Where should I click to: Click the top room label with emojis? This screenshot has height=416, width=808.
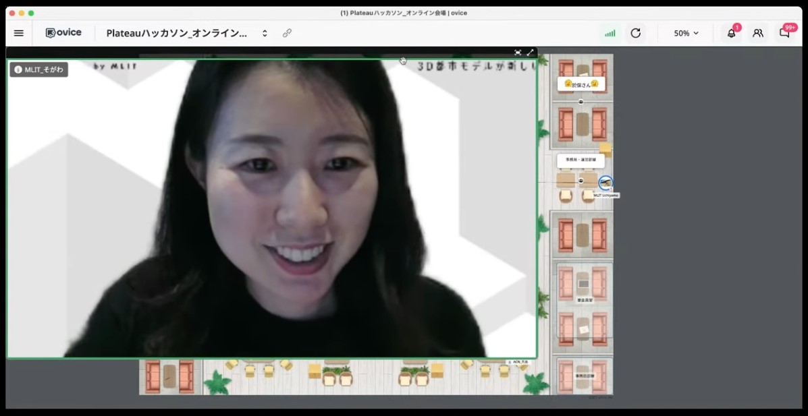581,84
